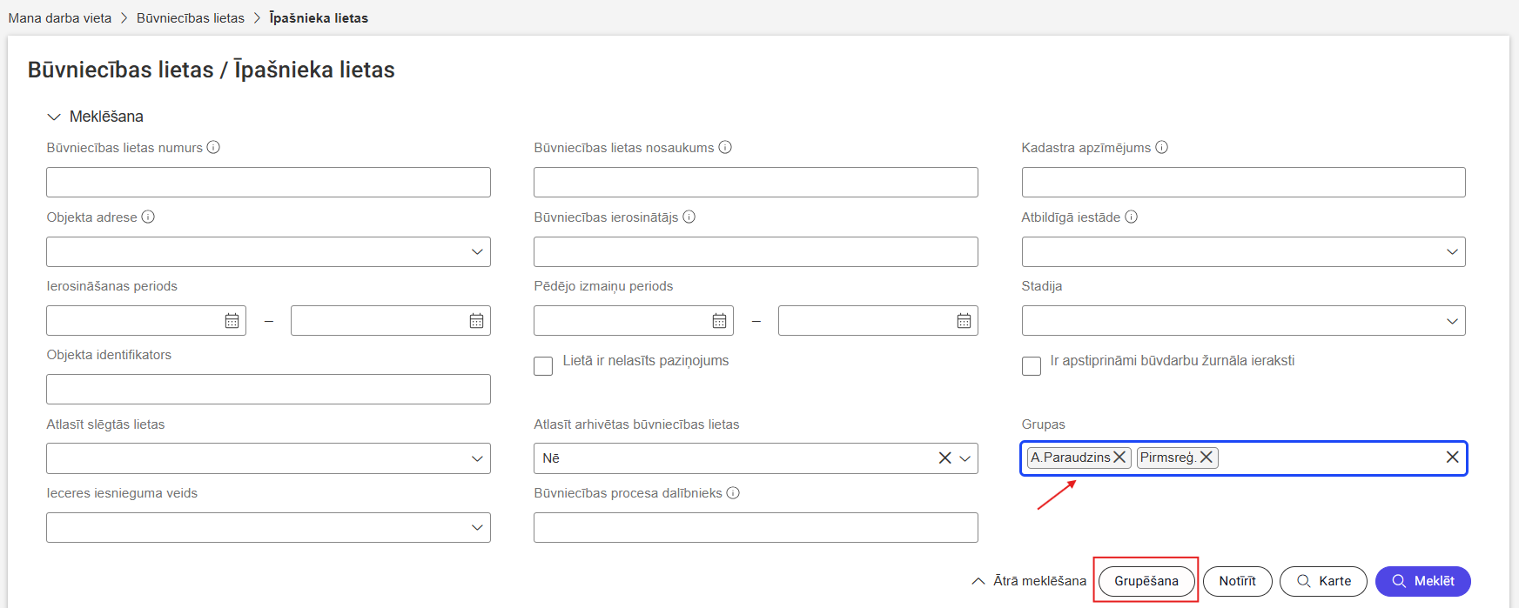The image size is (1519, 608).
Task: Collapse the Meklēšana section
Action: click(x=54, y=117)
